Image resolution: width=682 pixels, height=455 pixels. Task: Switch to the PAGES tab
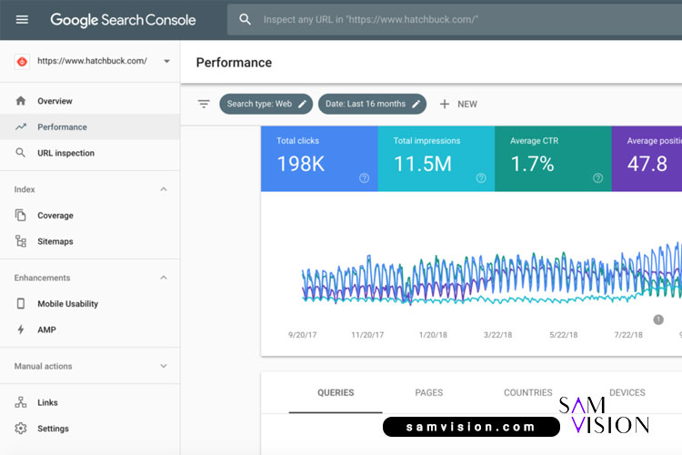(429, 393)
